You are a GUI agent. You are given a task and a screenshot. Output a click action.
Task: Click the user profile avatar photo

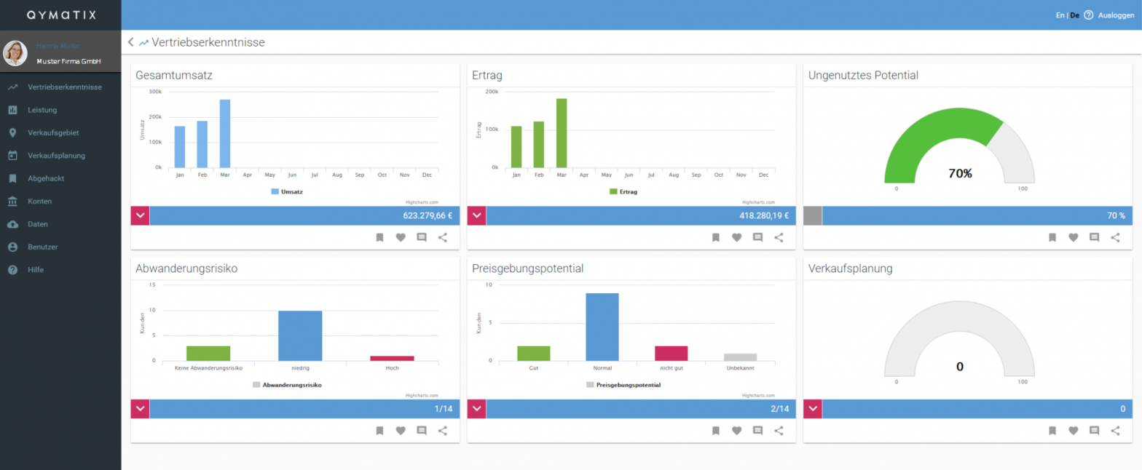[15, 53]
